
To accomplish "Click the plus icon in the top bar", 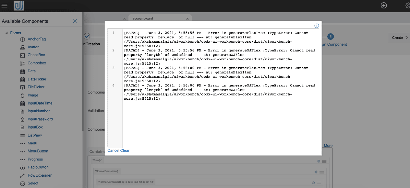I will click(x=384, y=5).
